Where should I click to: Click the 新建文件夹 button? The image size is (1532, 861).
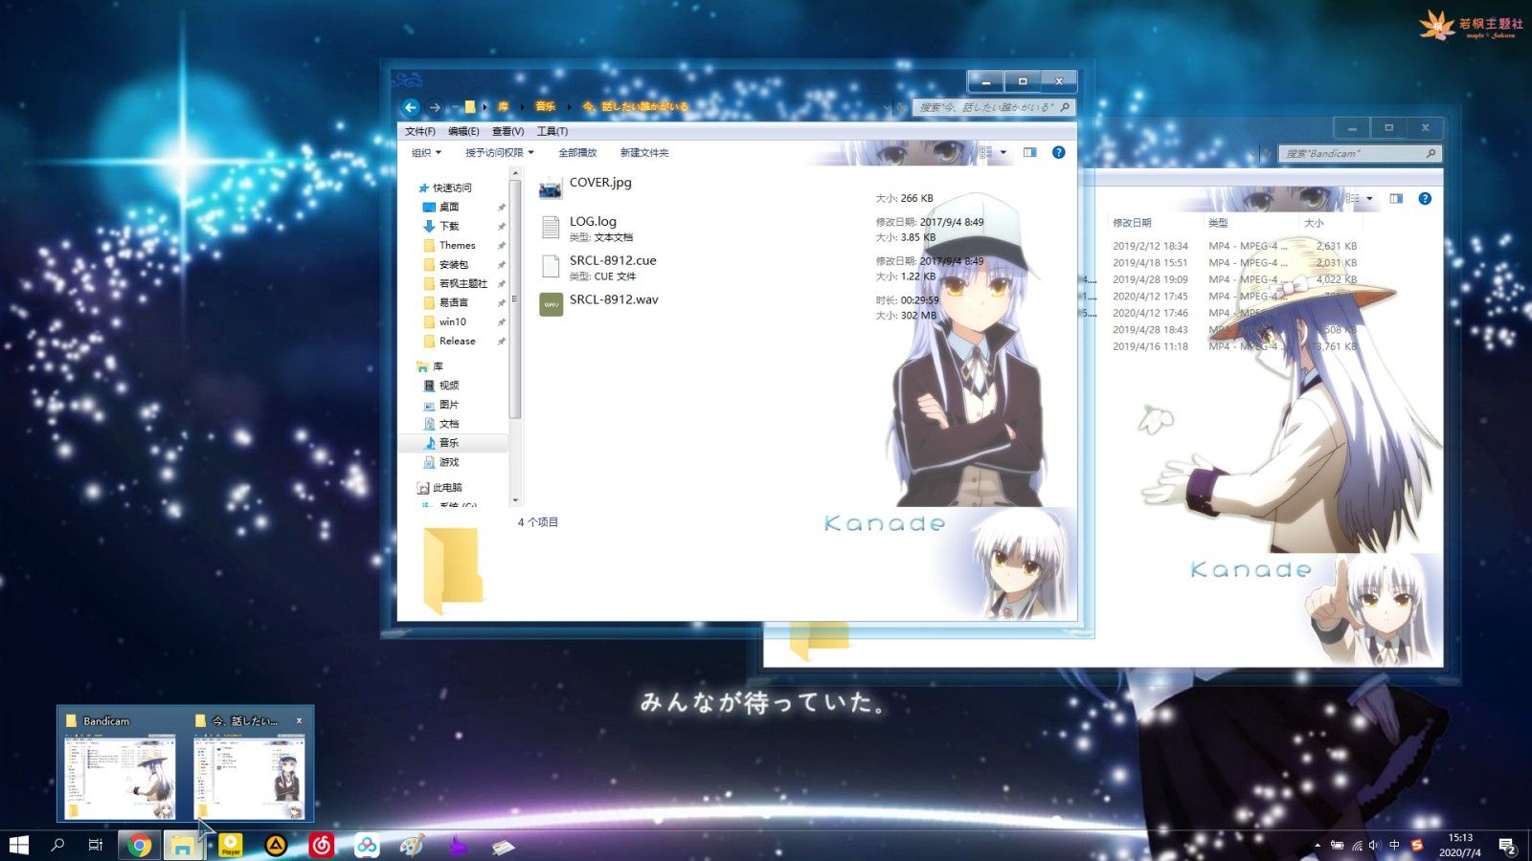click(x=644, y=153)
